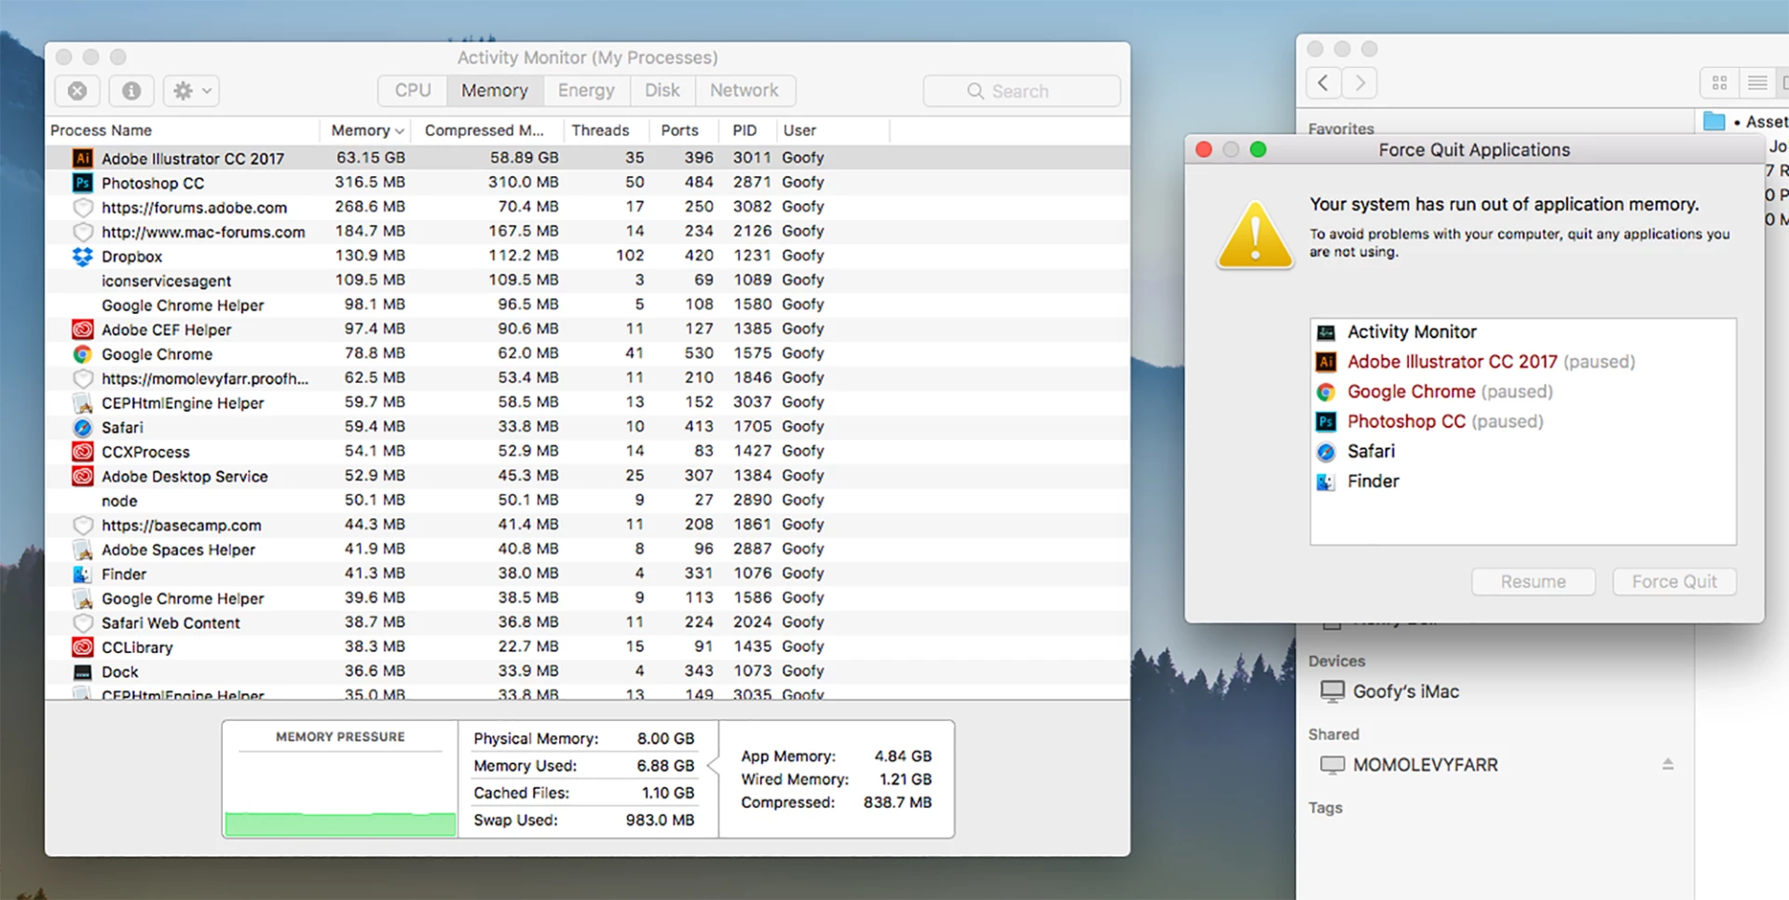Select the Adobe Desktop Service icon
The height and width of the screenshot is (900, 1789).
[x=83, y=475]
